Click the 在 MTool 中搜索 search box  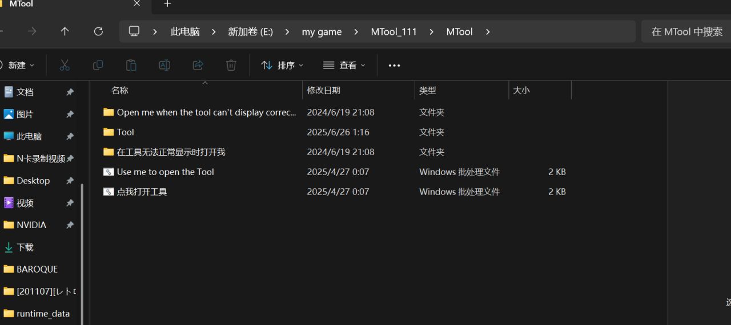point(686,32)
